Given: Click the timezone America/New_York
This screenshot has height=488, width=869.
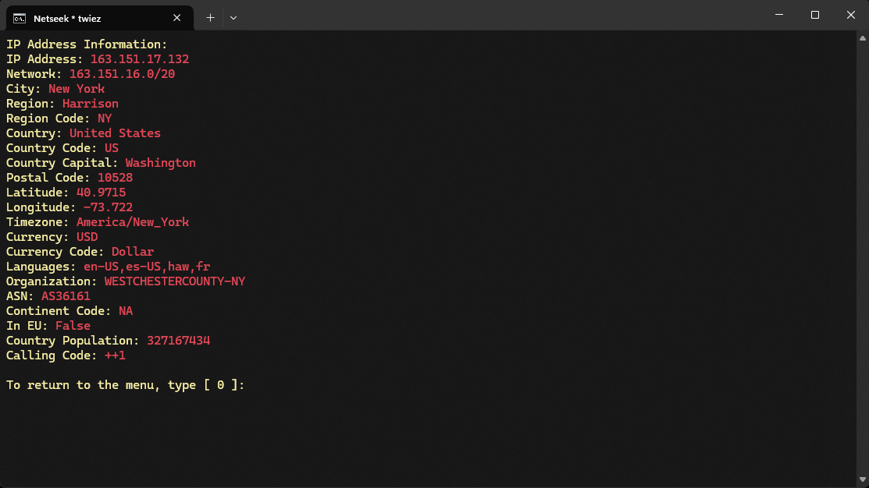Looking at the screenshot, I should 133,222.
